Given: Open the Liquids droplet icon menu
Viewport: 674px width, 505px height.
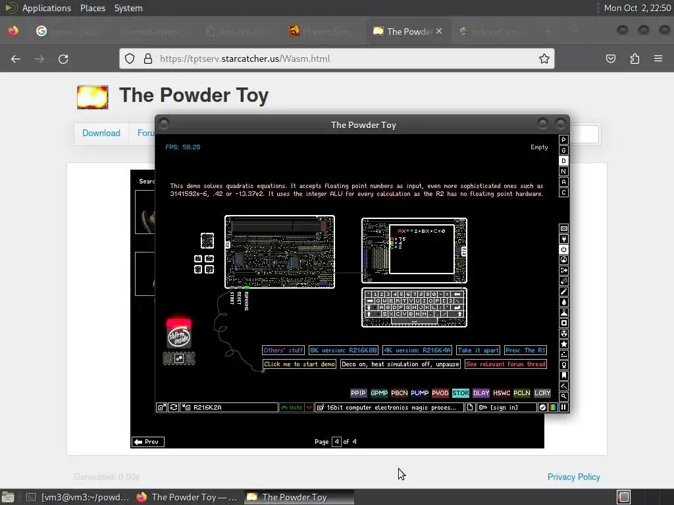Looking at the screenshot, I should pos(563,302).
